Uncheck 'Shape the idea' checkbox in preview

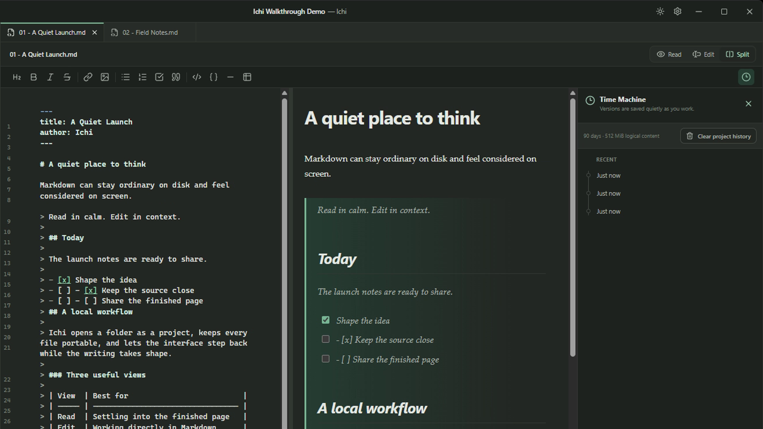pos(326,320)
